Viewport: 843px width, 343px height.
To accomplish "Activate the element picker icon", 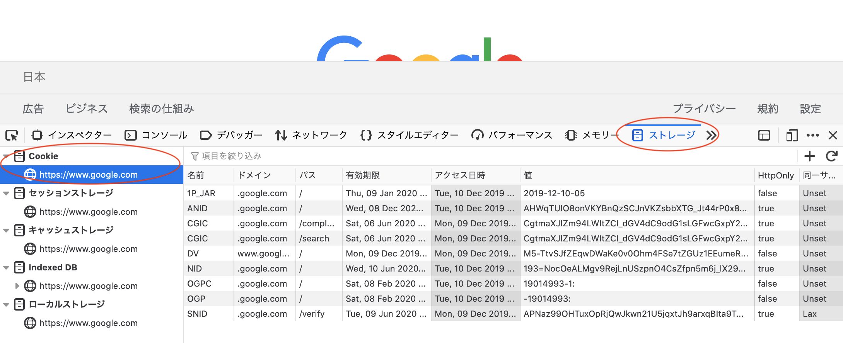I will (x=12, y=135).
